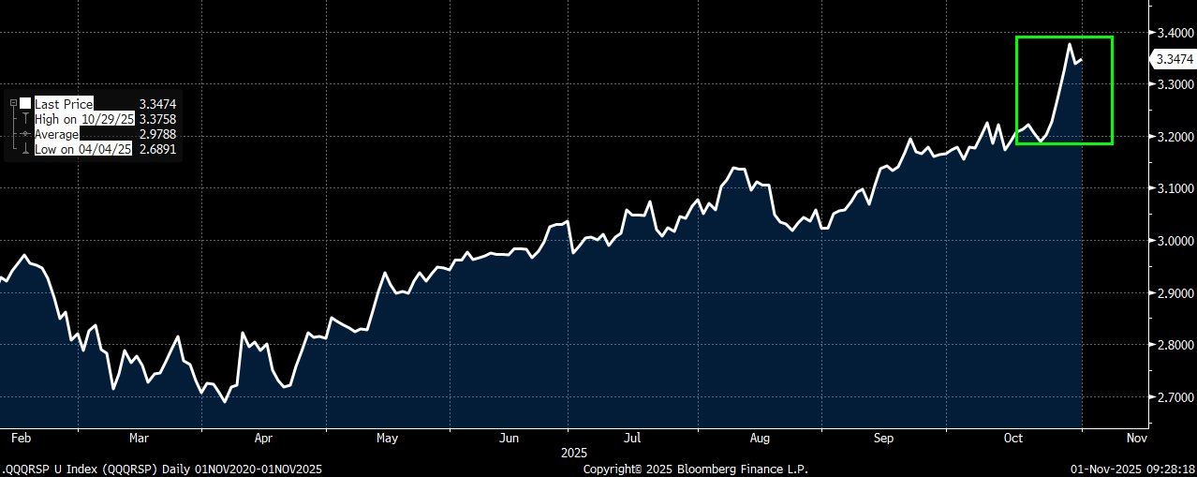Click the High marker icon in legend

click(26, 119)
